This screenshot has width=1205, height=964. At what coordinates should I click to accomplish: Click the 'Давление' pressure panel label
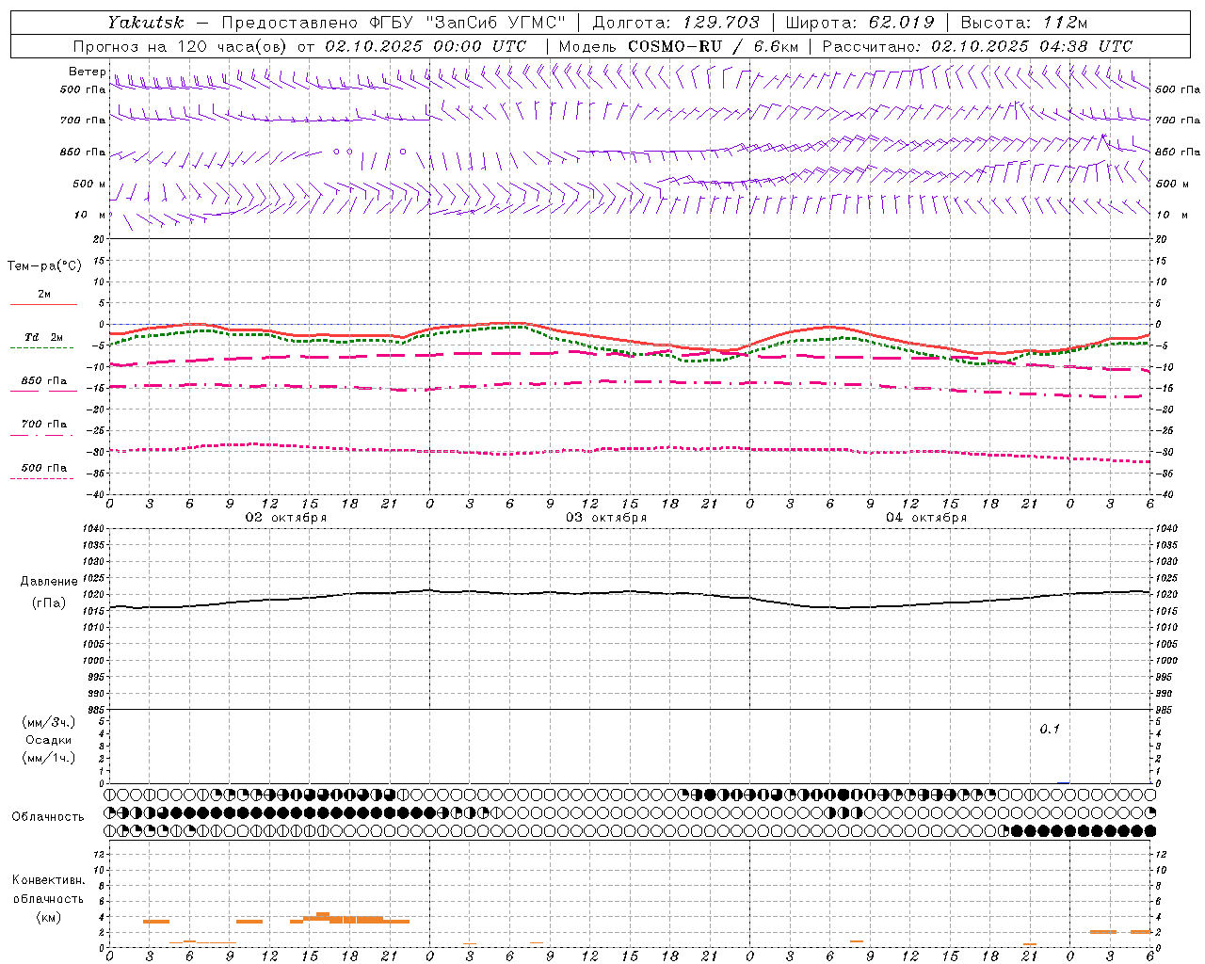click(49, 582)
